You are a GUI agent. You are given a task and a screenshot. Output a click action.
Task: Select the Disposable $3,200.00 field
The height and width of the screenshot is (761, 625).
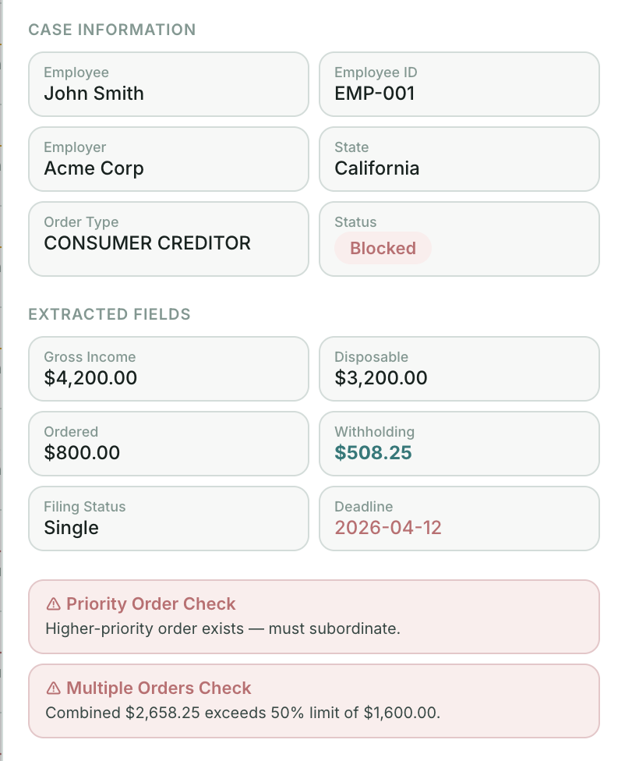coord(459,369)
